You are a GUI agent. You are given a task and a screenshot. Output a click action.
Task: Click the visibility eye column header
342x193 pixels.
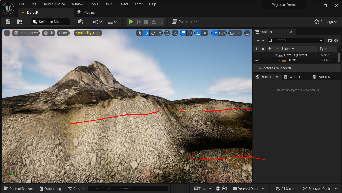pyautogui.click(x=256, y=49)
